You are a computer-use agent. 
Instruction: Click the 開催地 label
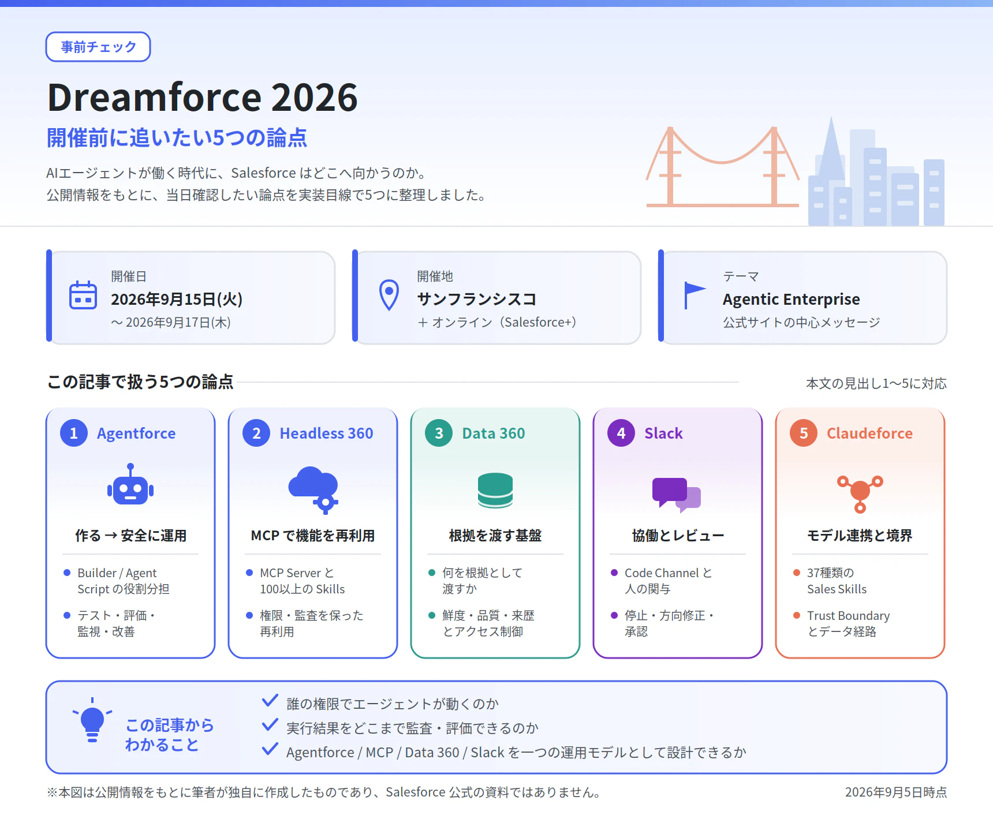pos(435,276)
